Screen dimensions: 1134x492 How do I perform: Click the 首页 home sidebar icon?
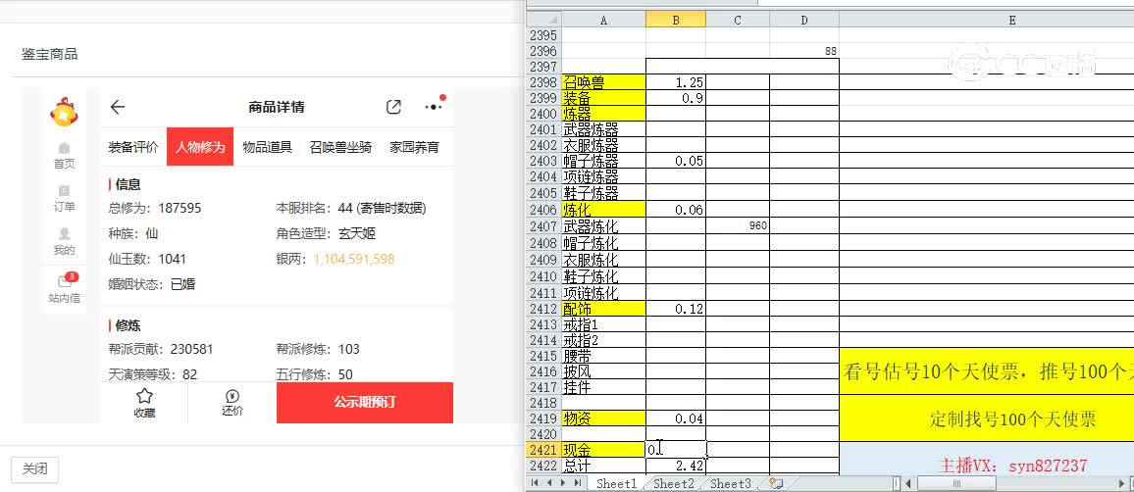click(x=65, y=155)
